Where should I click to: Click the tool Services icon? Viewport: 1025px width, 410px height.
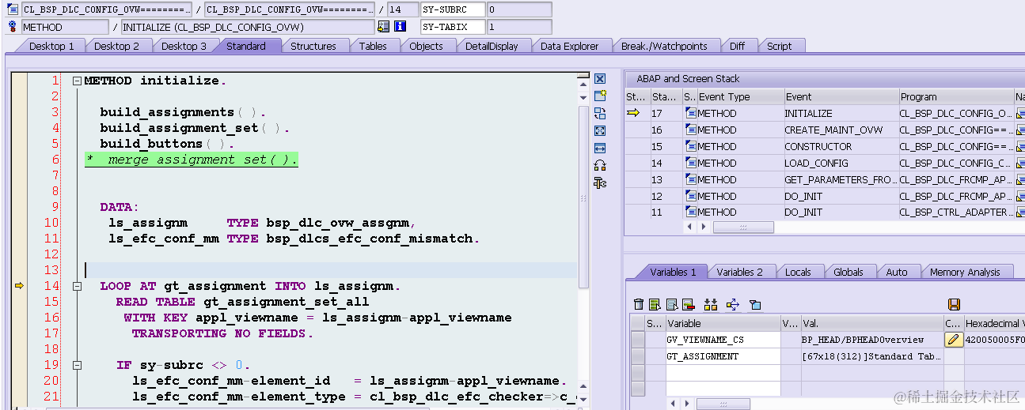[x=600, y=182]
